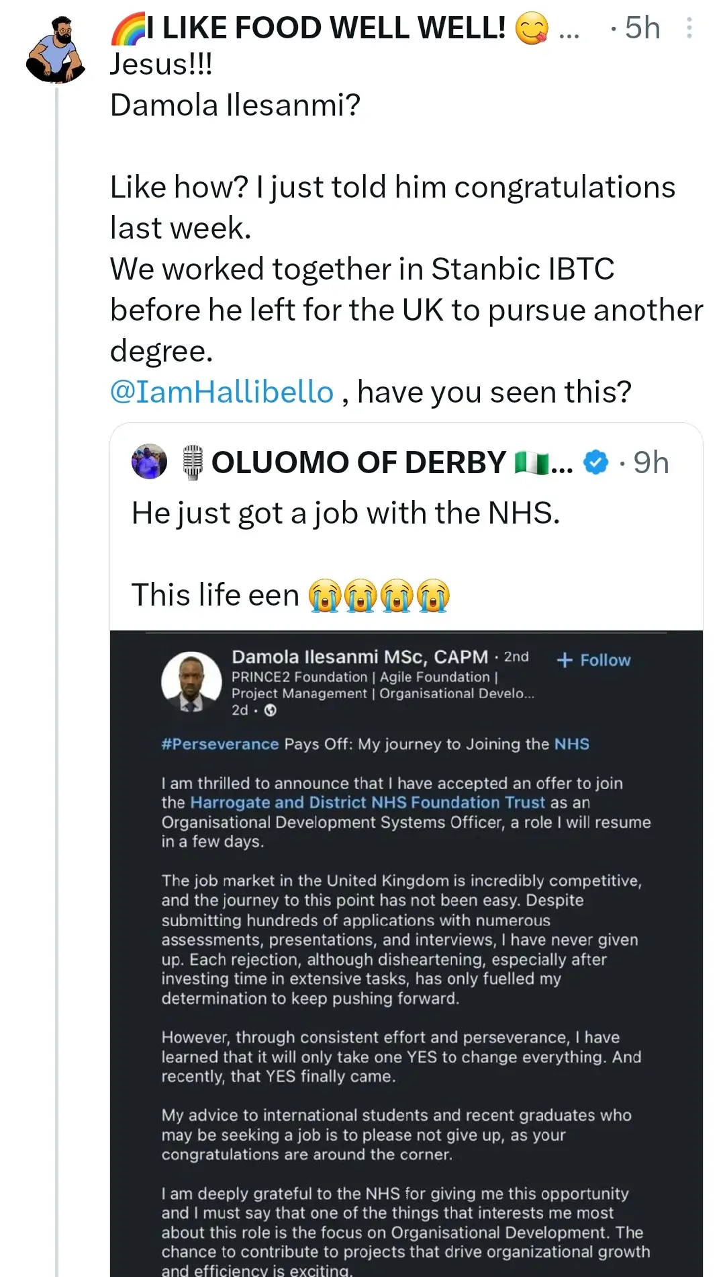Image resolution: width=725 pixels, height=1277 pixels.
Task: Click the Damola Ilesanmi MSc, CAPM name
Action: coord(360,657)
